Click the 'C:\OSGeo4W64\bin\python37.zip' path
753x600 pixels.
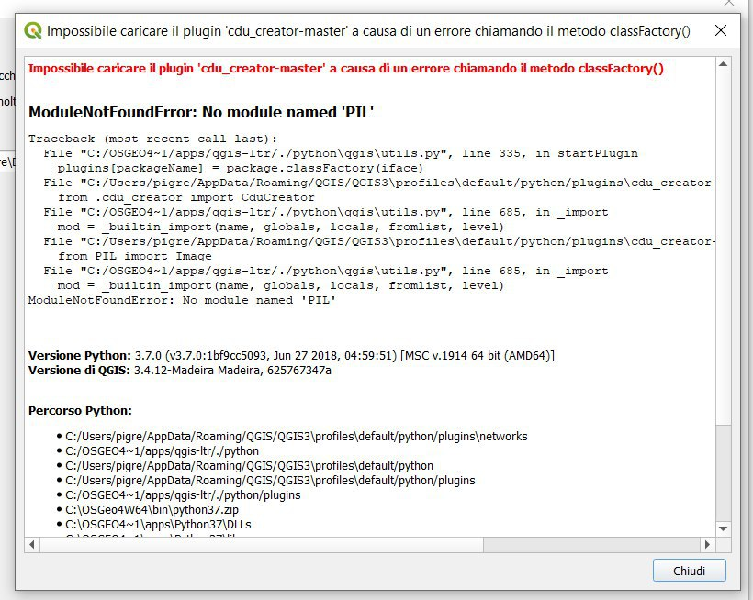(x=152, y=510)
